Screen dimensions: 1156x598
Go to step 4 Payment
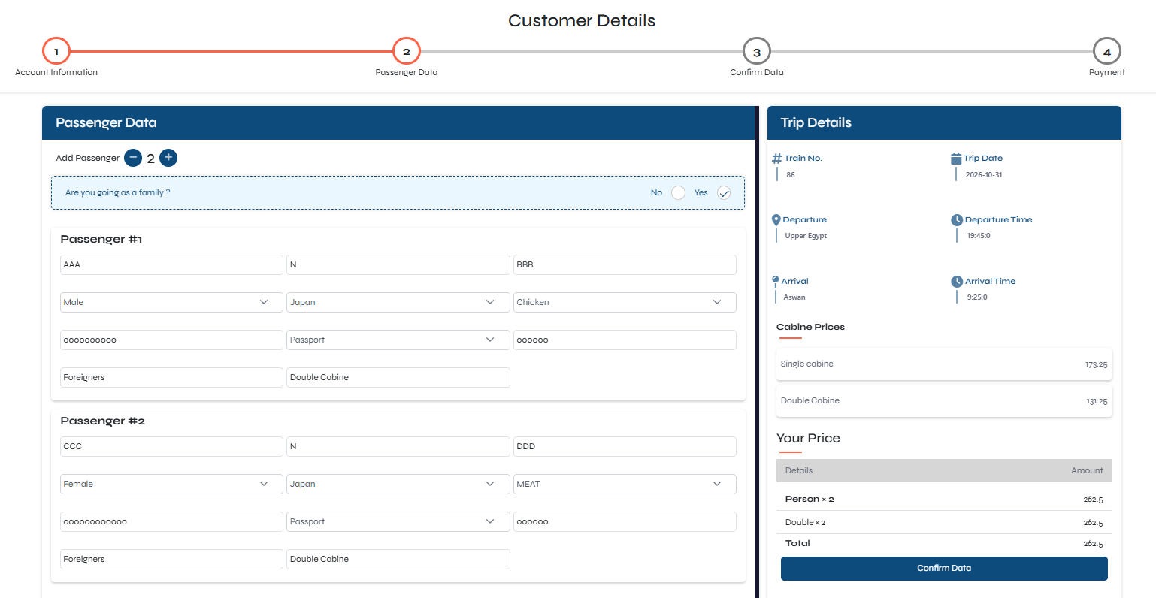[1107, 52]
